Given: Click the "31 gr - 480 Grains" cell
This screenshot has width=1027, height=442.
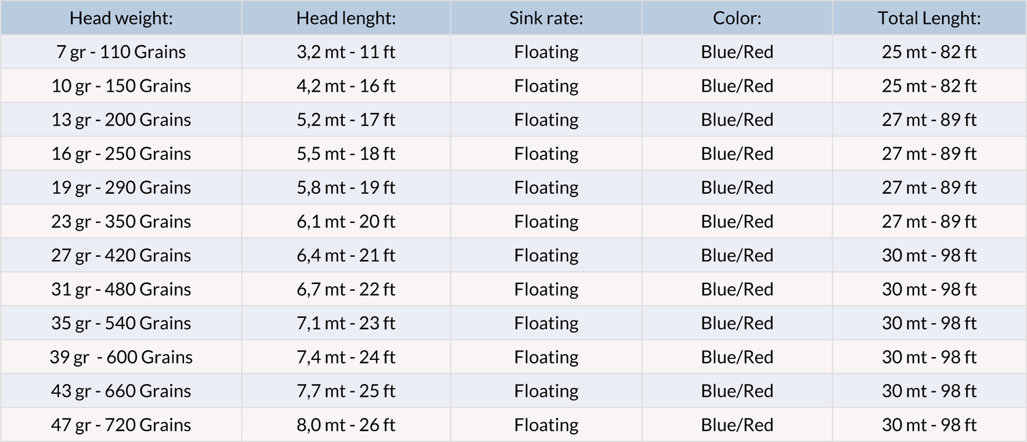Looking at the screenshot, I should click(x=121, y=289).
